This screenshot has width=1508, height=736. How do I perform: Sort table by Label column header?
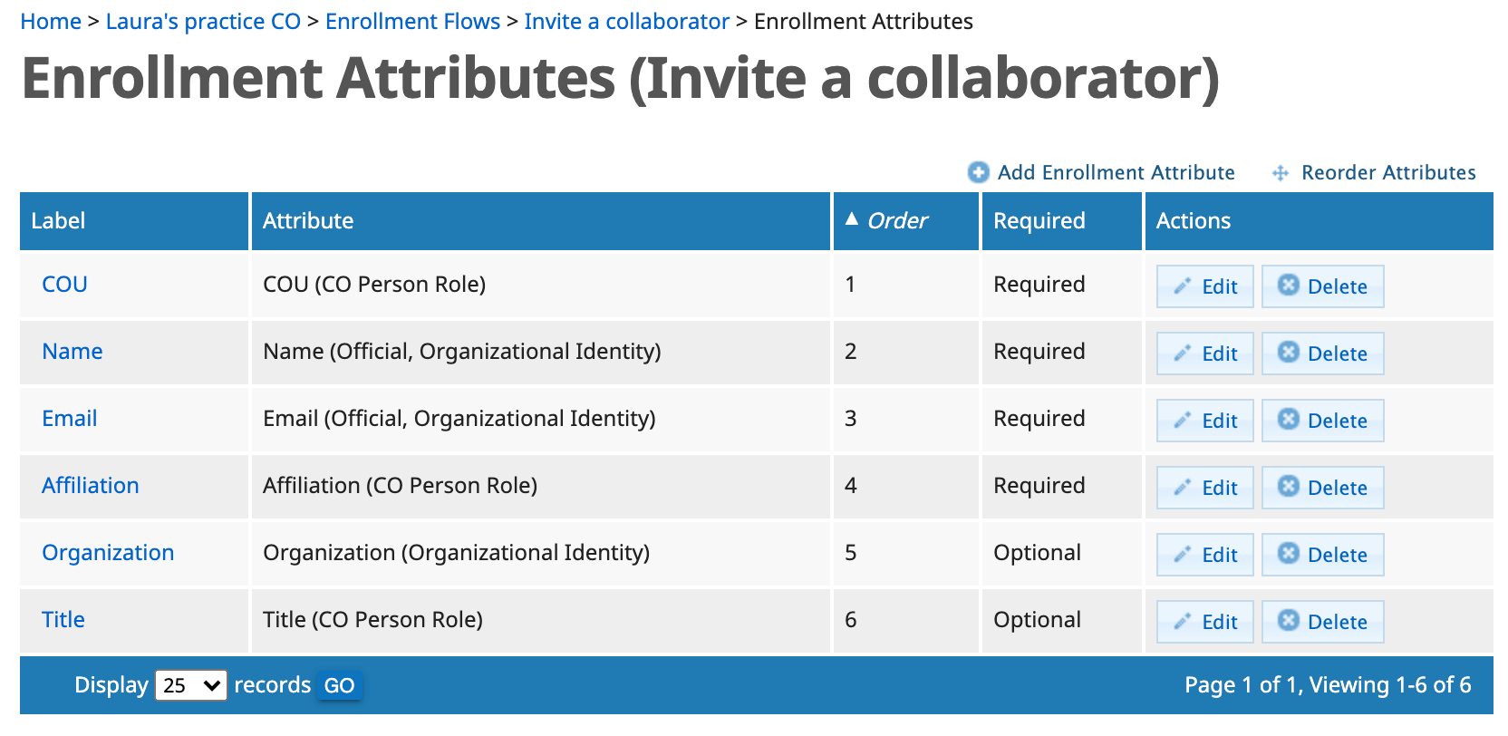(x=58, y=221)
